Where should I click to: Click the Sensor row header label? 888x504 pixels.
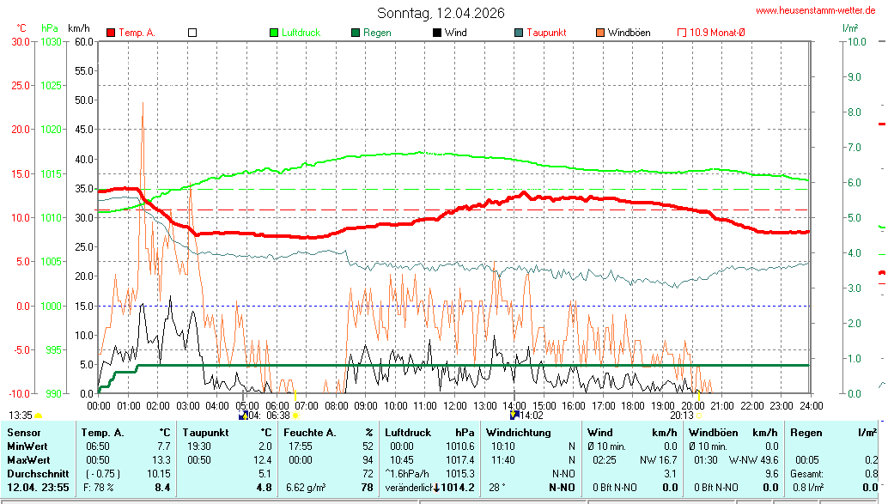click(23, 433)
